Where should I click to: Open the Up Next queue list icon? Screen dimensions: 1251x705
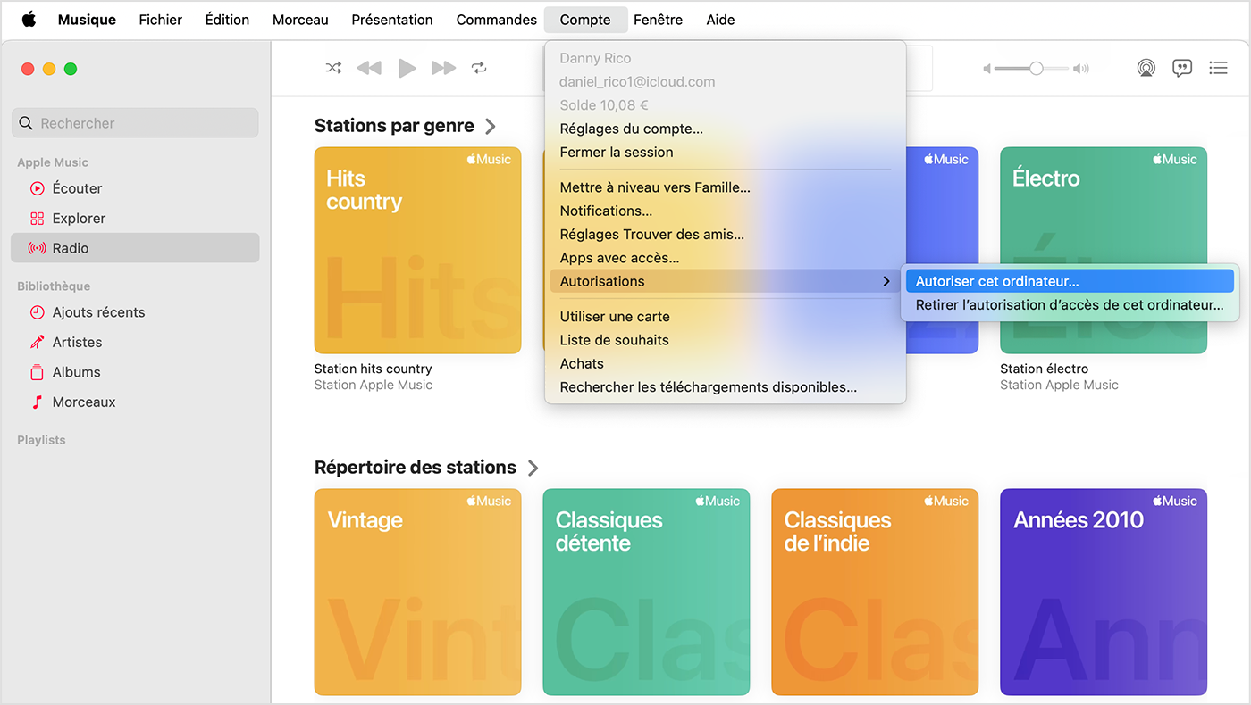point(1218,68)
